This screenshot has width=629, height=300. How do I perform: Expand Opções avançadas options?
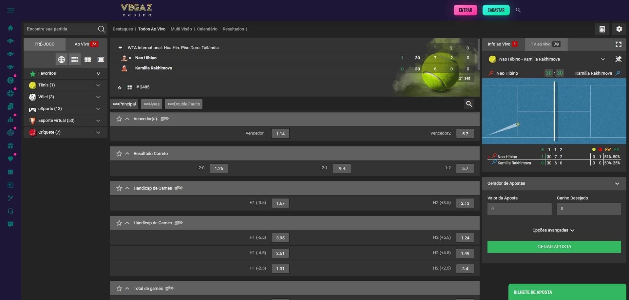coord(554,230)
